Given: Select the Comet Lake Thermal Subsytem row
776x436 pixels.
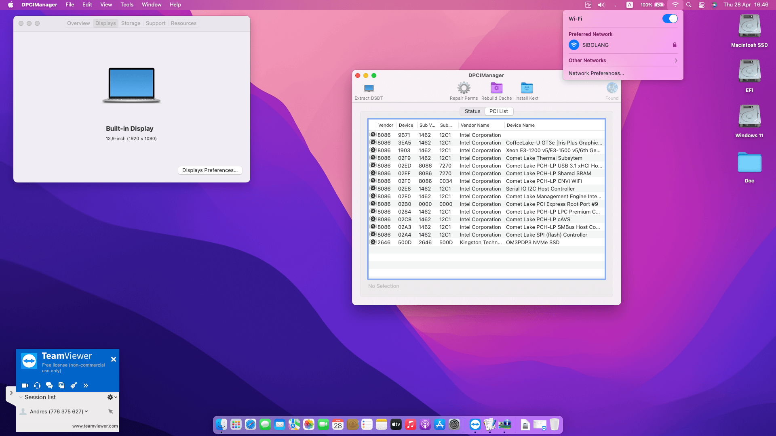Looking at the screenshot, I should pyautogui.click(x=487, y=158).
